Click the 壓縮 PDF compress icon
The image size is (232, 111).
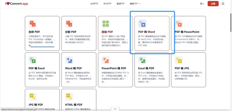[106, 24]
